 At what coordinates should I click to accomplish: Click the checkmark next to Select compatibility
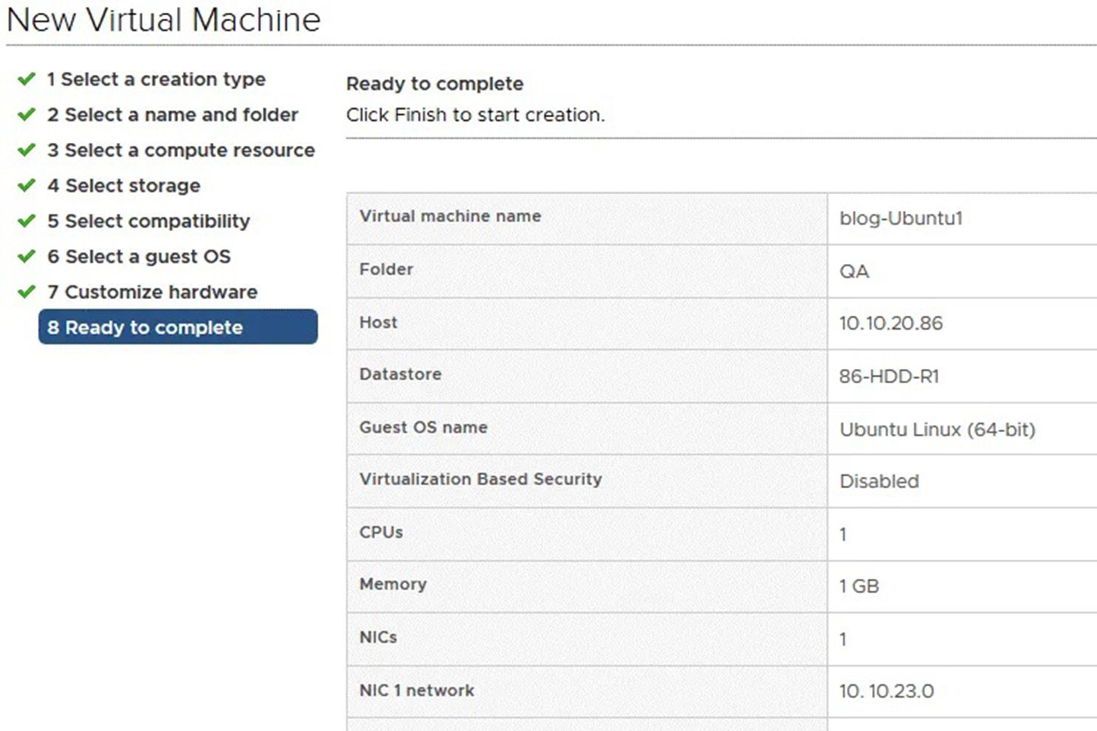(26, 220)
